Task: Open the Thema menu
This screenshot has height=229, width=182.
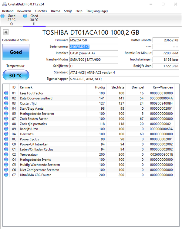Action: pyautogui.click(x=55, y=11)
